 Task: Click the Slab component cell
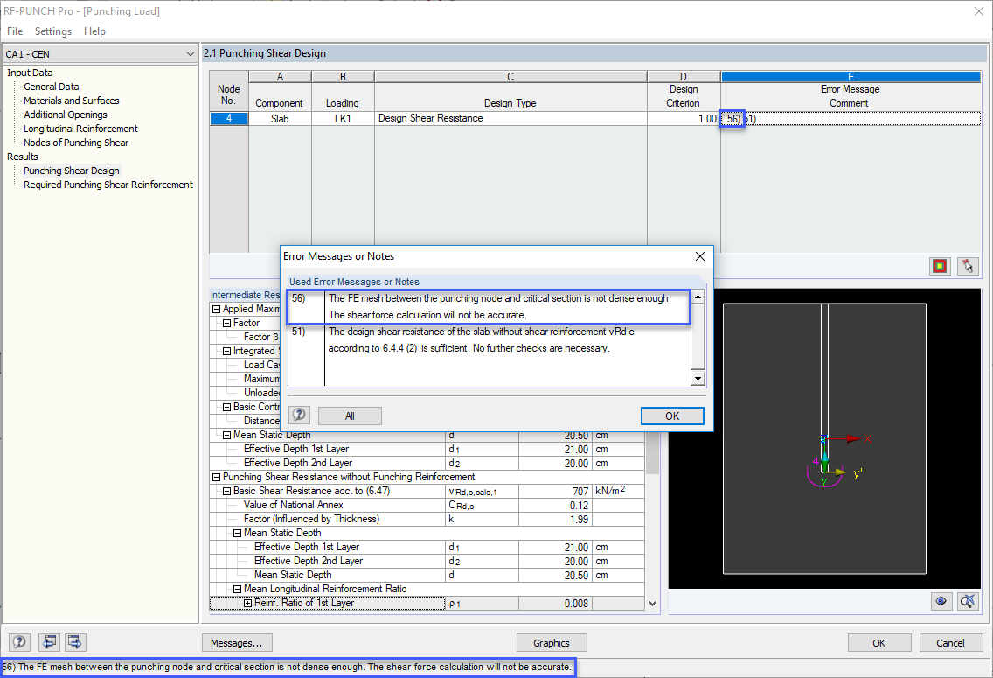280,118
